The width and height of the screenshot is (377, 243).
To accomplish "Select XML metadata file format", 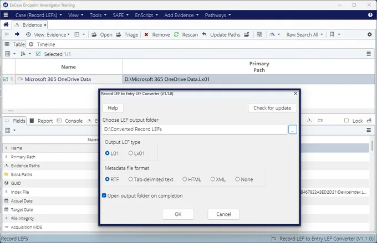I will point(212,179).
